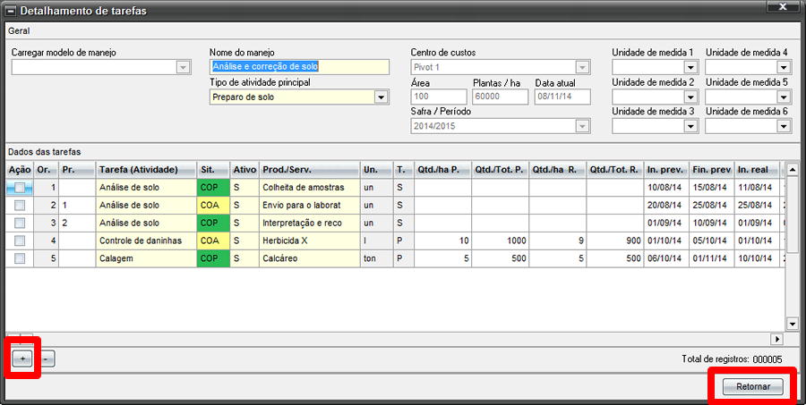Open Carregar modelo de manejo dropdown
Image resolution: width=806 pixels, height=405 pixels.
(x=184, y=67)
